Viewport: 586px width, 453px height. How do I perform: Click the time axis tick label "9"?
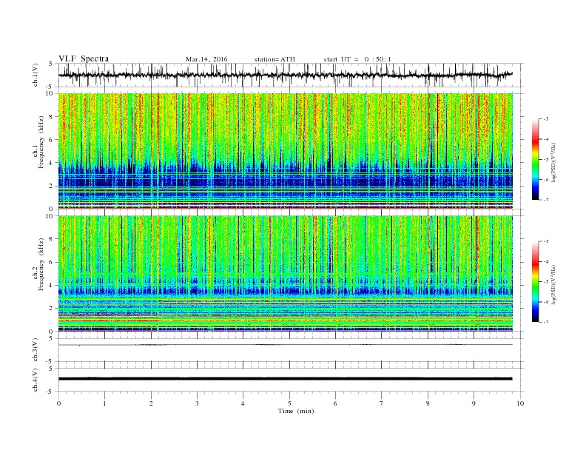click(474, 403)
